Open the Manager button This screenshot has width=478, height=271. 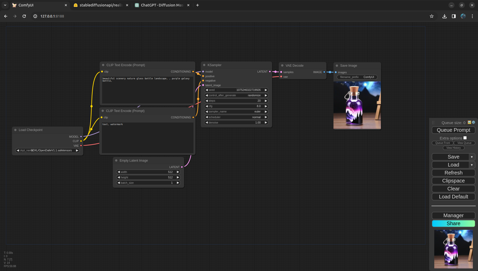453,215
